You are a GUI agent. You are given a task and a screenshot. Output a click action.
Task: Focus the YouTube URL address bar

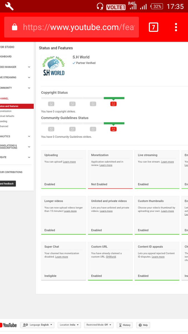coord(72,27)
